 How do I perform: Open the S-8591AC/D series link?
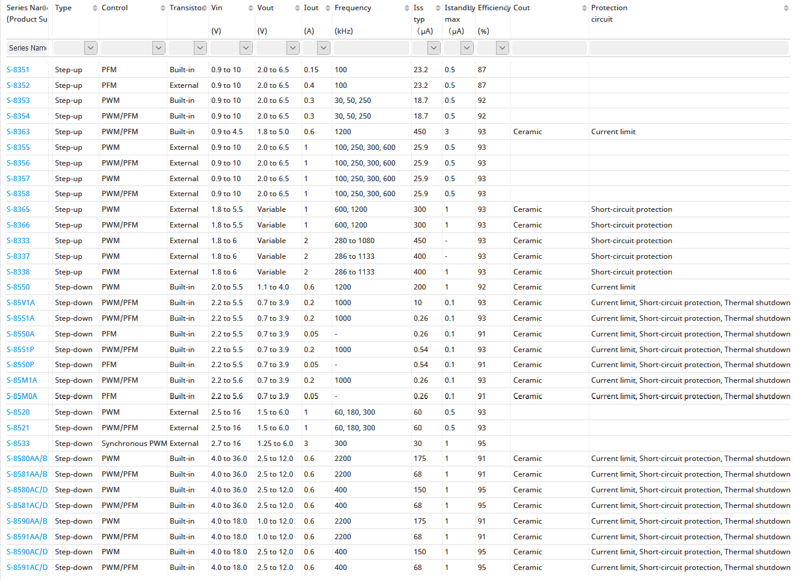tap(27, 568)
